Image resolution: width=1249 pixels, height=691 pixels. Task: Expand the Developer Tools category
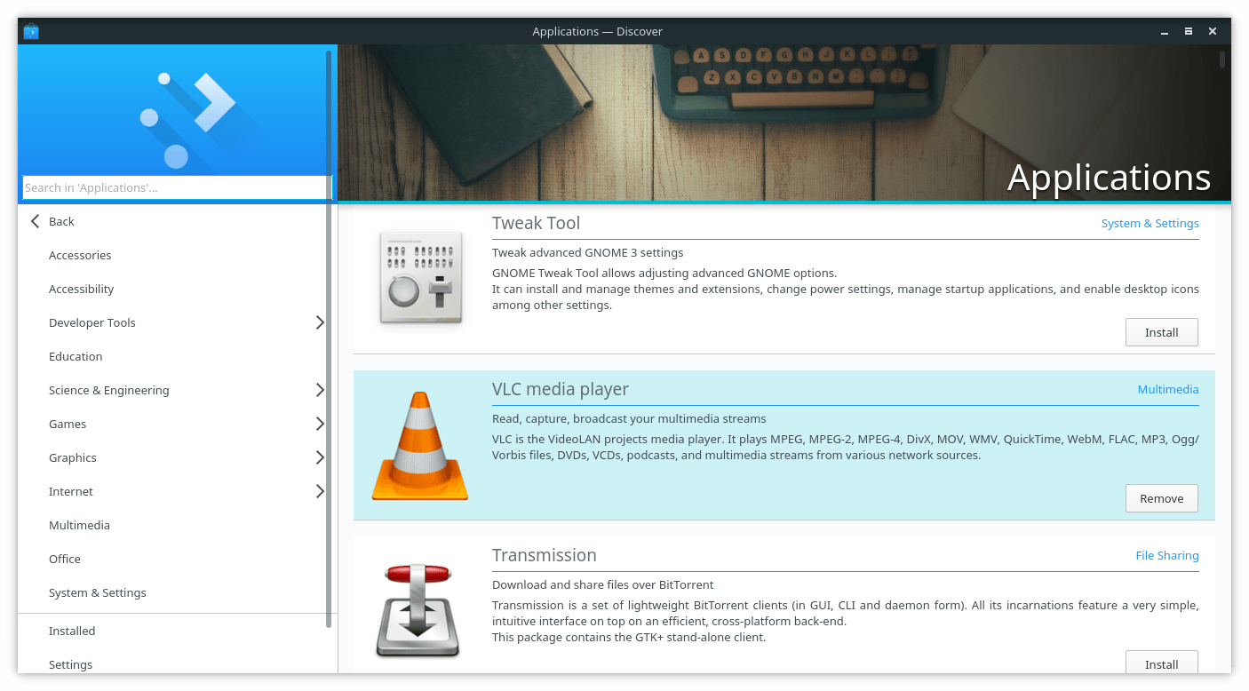coord(320,322)
